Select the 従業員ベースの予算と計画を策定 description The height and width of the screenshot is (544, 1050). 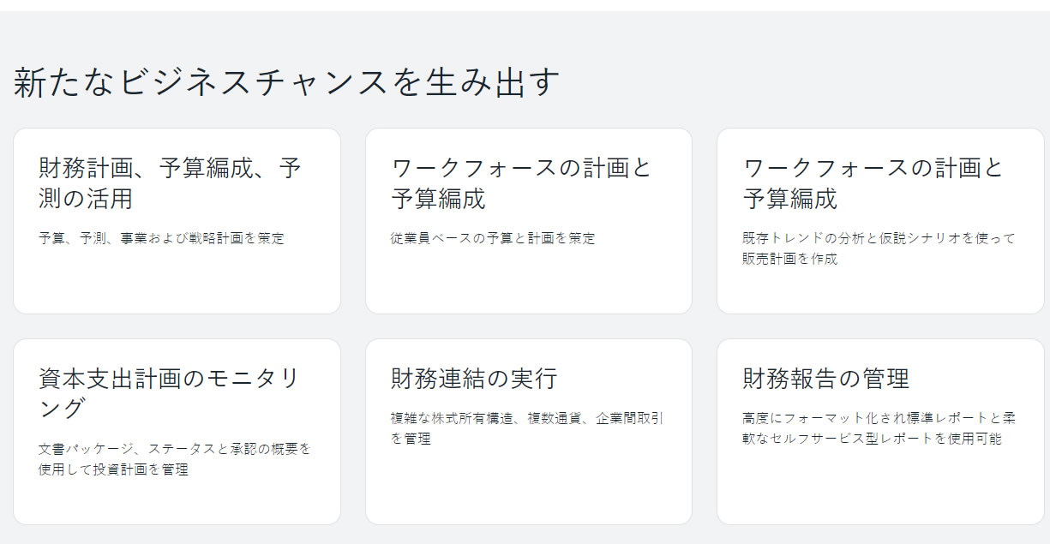click(493, 238)
